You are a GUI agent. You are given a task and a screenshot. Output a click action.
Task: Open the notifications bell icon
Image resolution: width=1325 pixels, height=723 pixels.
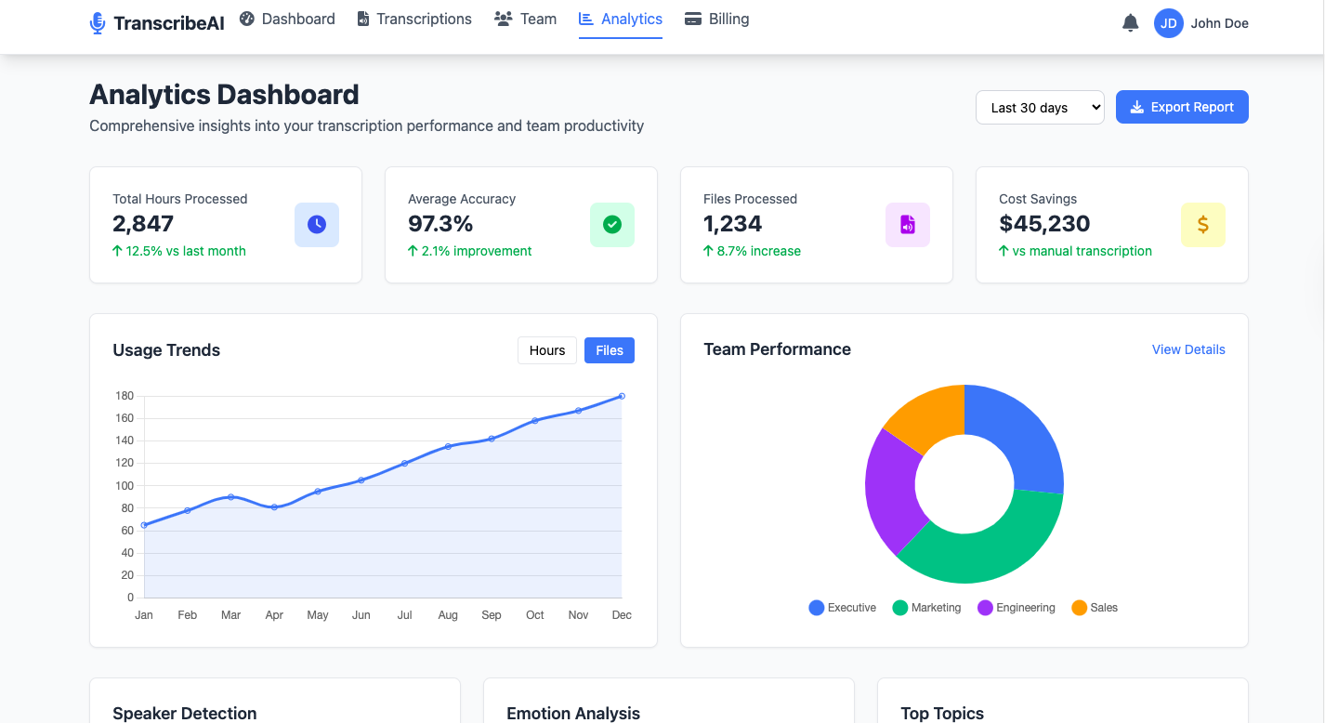[x=1130, y=23]
